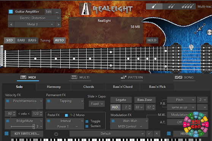Open the pitch bend range 2 dropdown

click(x=203, y=100)
